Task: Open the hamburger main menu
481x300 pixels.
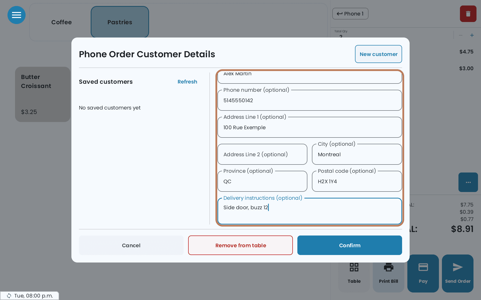Action: [17, 15]
